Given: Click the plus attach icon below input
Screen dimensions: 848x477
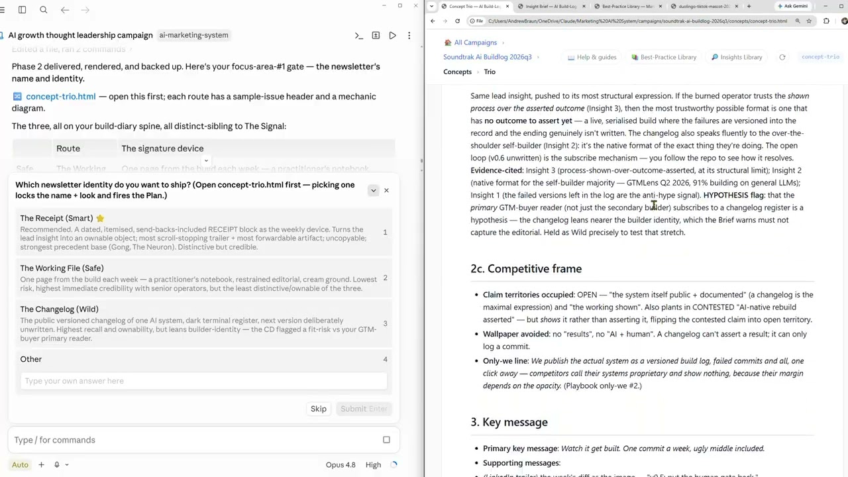Looking at the screenshot, I should [41, 464].
